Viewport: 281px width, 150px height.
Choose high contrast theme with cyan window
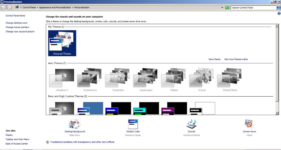(146, 108)
